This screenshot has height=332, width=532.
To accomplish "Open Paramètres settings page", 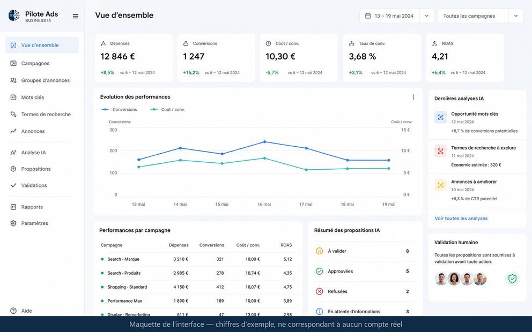I will (42, 223).
